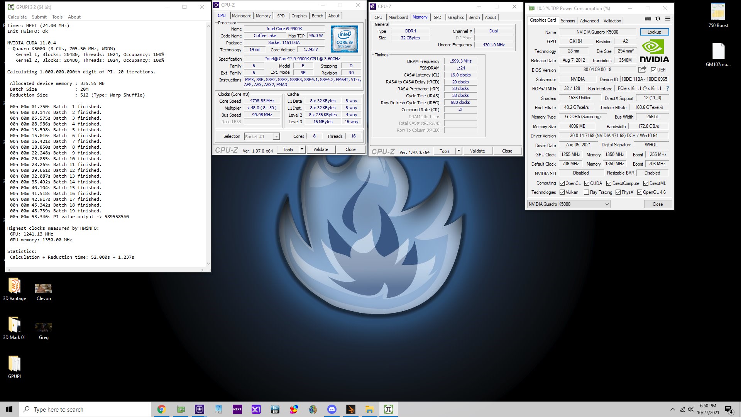Open the Socket #1 selection dropdown in CPU-Z
Image resolution: width=741 pixels, height=417 pixels.
[262, 137]
